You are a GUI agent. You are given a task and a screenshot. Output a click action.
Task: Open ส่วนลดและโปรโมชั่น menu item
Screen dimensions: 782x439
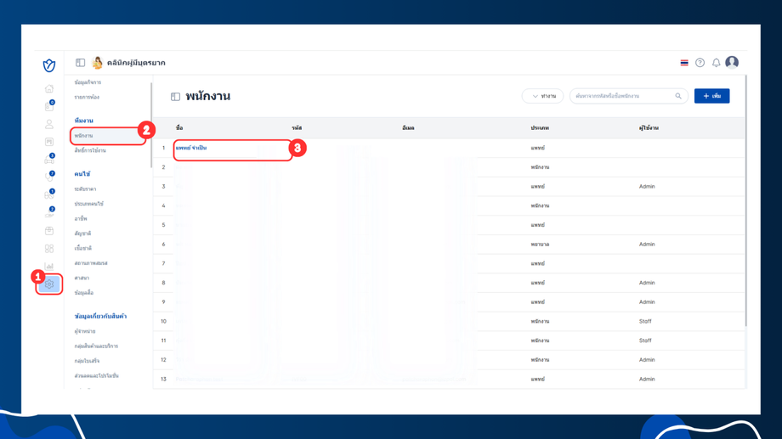click(96, 375)
